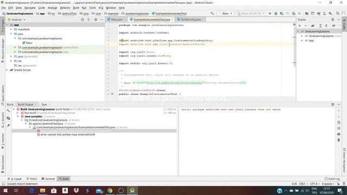Expand the manifests folder
Image resolution: width=347 pixels, height=195 pixels.
11,29
